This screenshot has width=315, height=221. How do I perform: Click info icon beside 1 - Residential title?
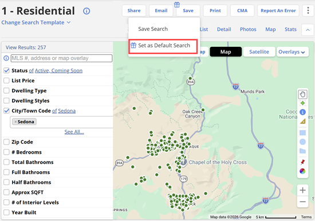tap(86, 11)
